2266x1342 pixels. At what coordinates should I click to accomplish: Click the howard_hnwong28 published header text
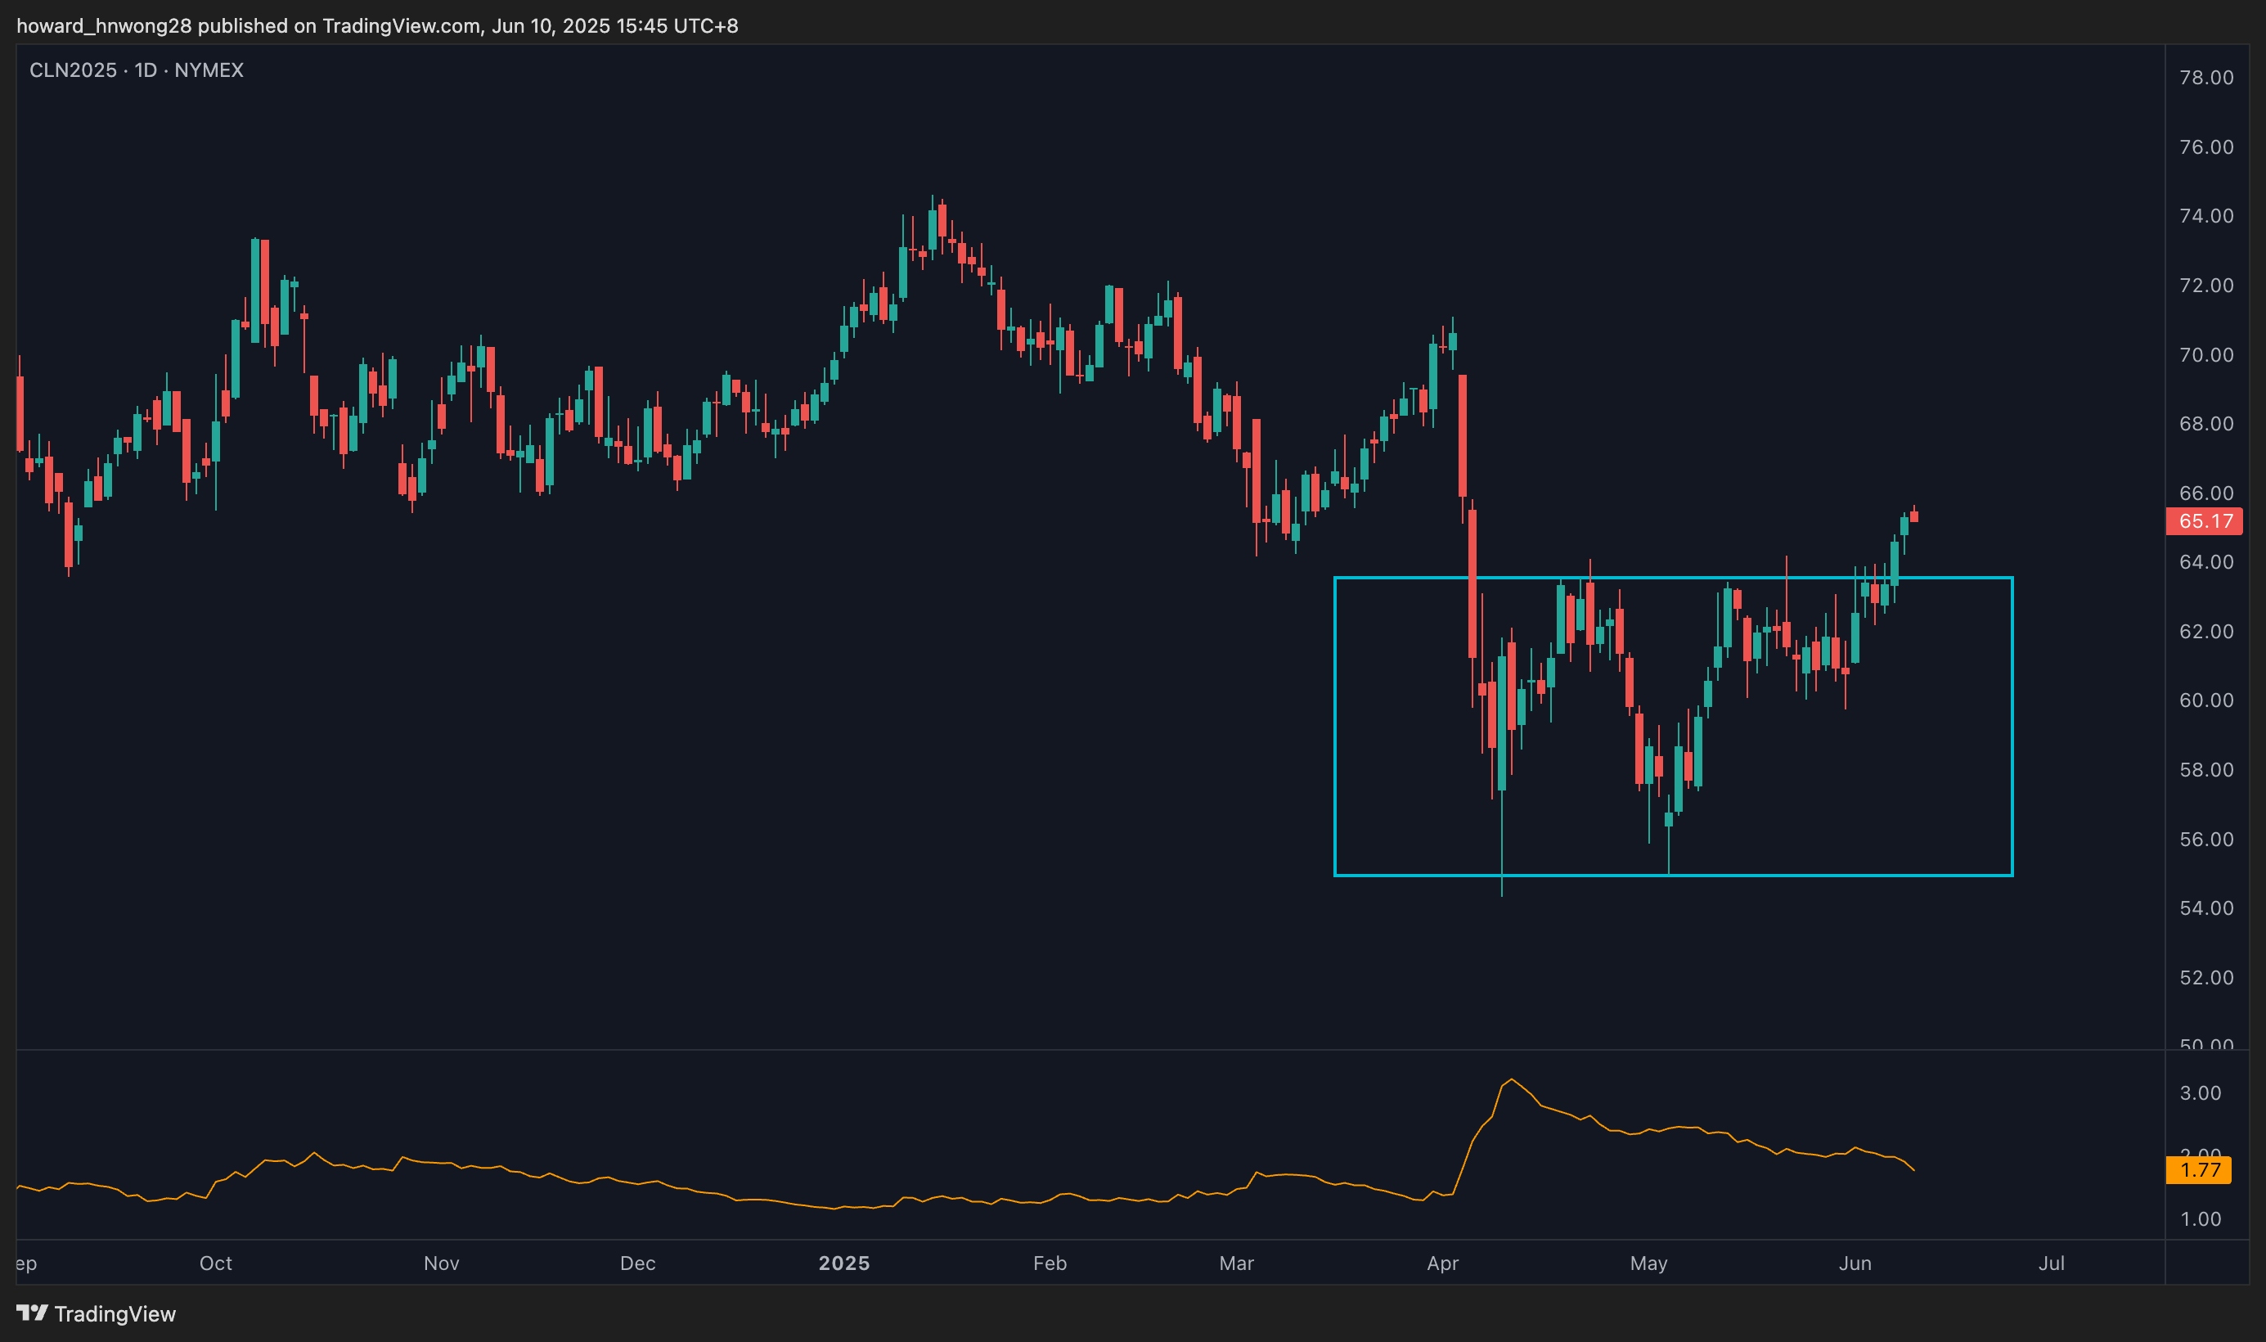377,25
